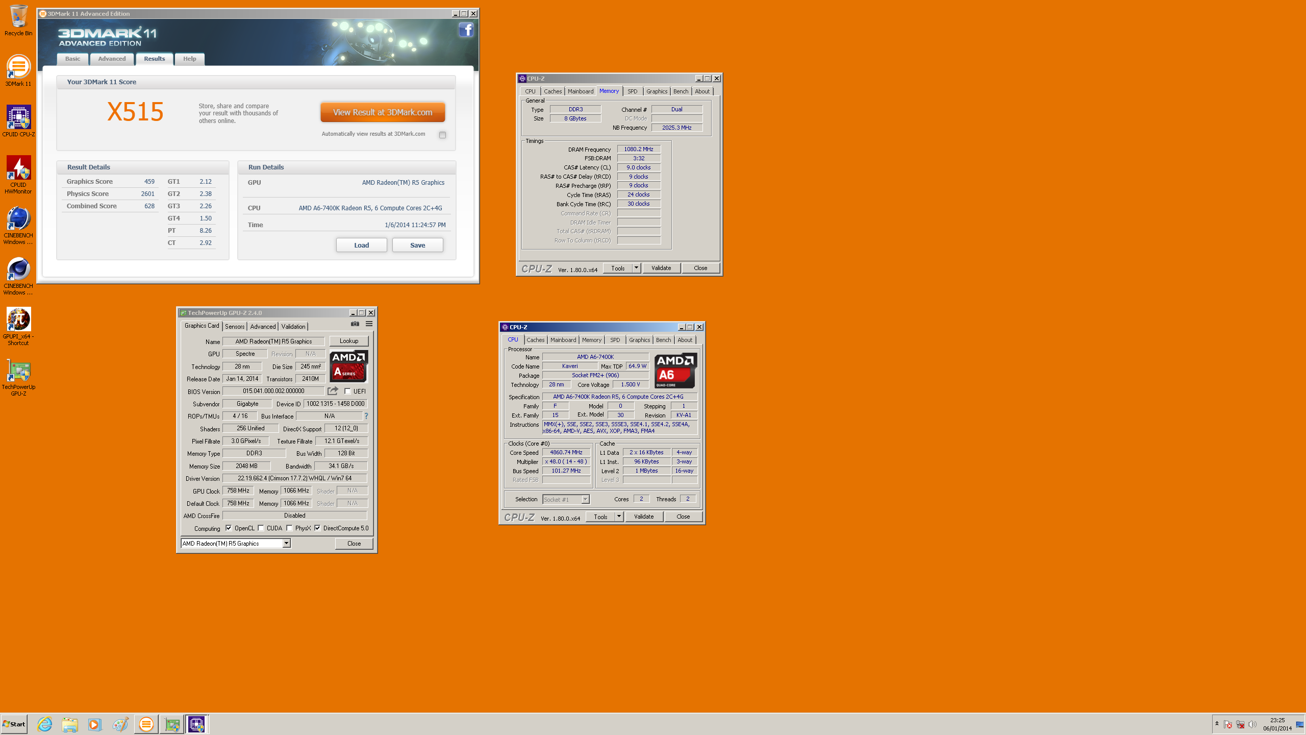1306x735 pixels.
Task: Open the SPD tab in CPU-Z Memory window
Action: (x=632, y=91)
